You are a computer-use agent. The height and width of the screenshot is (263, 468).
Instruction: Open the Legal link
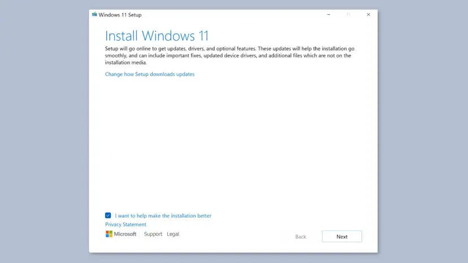point(173,234)
